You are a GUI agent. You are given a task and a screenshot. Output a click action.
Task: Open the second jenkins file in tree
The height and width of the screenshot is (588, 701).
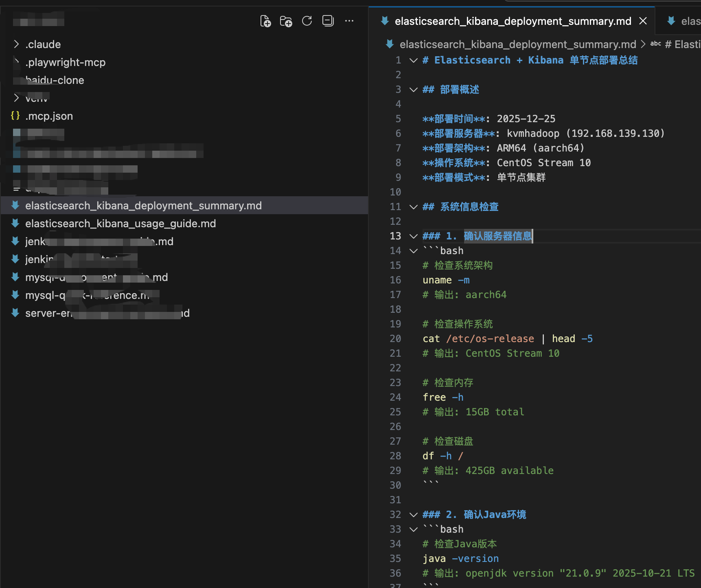click(81, 259)
